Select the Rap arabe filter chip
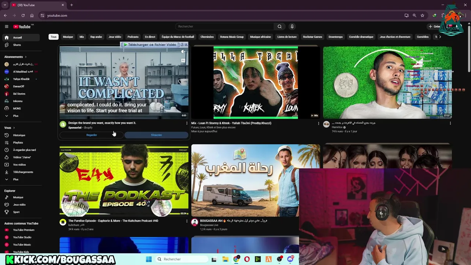Screen dimensions: 471x265 (96, 37)
